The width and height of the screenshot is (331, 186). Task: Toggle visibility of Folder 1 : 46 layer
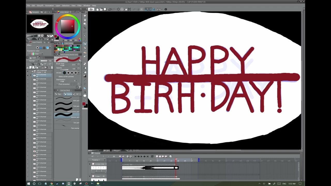point(28,71)
